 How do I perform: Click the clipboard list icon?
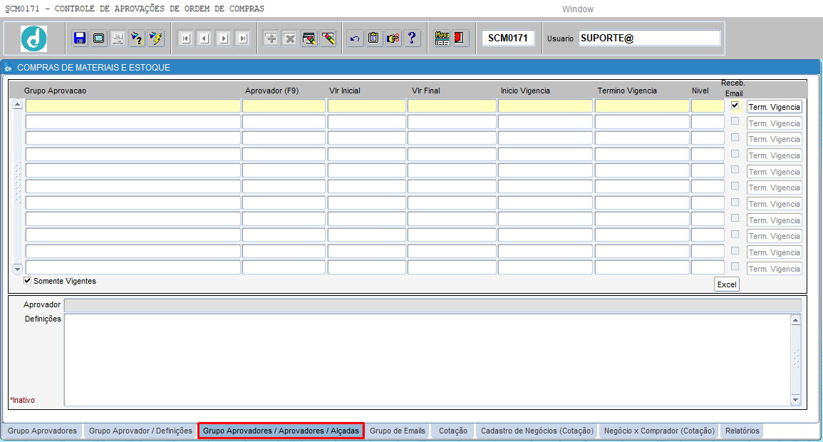click(x=373, y=38)
